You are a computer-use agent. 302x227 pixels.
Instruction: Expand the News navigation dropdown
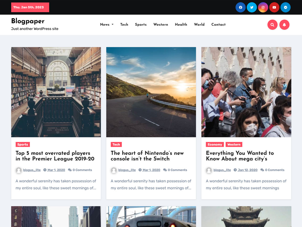click(x=105, y=24)
